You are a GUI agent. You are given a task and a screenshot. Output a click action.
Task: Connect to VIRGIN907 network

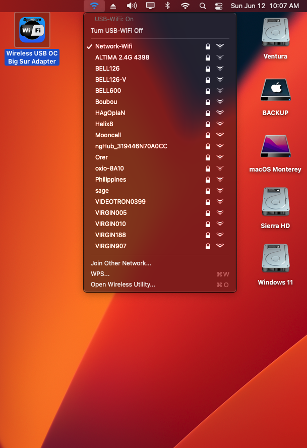(160, 246)
